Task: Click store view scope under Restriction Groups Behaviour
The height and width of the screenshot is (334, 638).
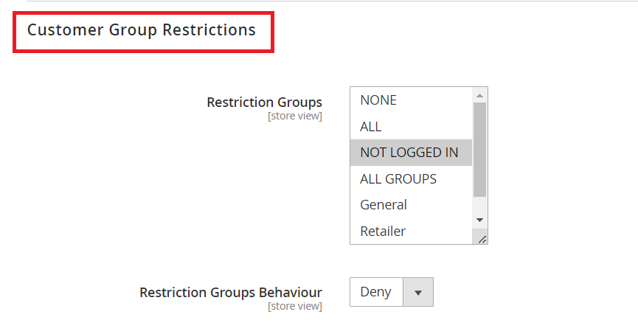Action: tap(294, 306)
